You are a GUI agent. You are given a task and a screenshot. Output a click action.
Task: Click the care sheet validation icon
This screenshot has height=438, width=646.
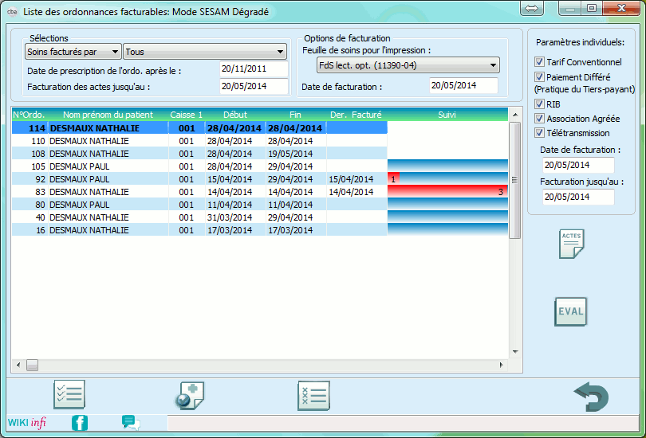[x=190, y=396]
